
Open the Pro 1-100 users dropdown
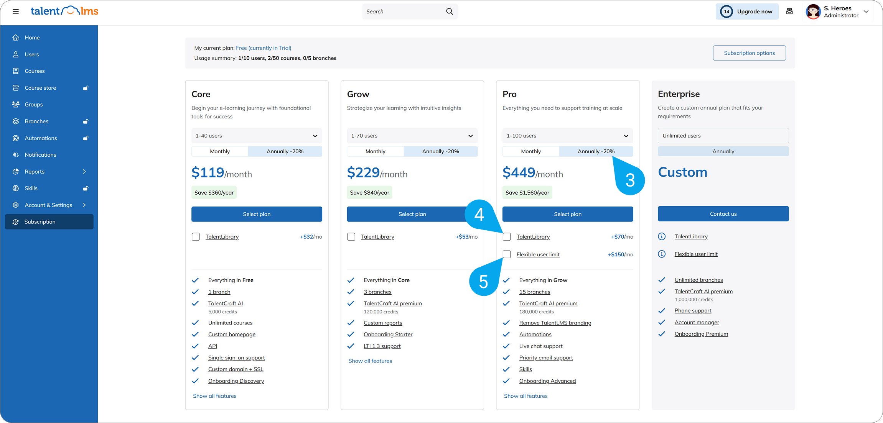point(568,136)
